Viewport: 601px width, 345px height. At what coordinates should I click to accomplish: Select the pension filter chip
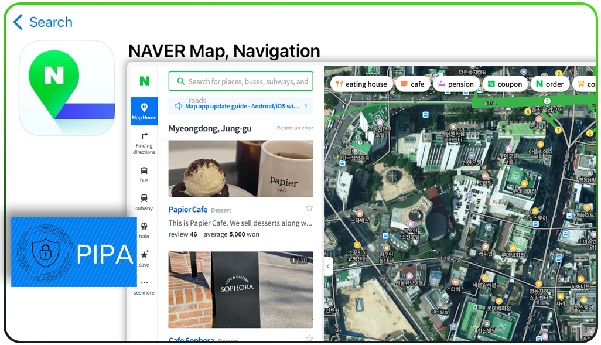pos(456,84)
